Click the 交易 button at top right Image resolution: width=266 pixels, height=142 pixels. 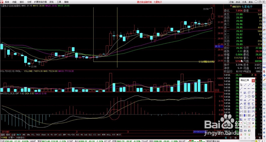click(244, 2)
